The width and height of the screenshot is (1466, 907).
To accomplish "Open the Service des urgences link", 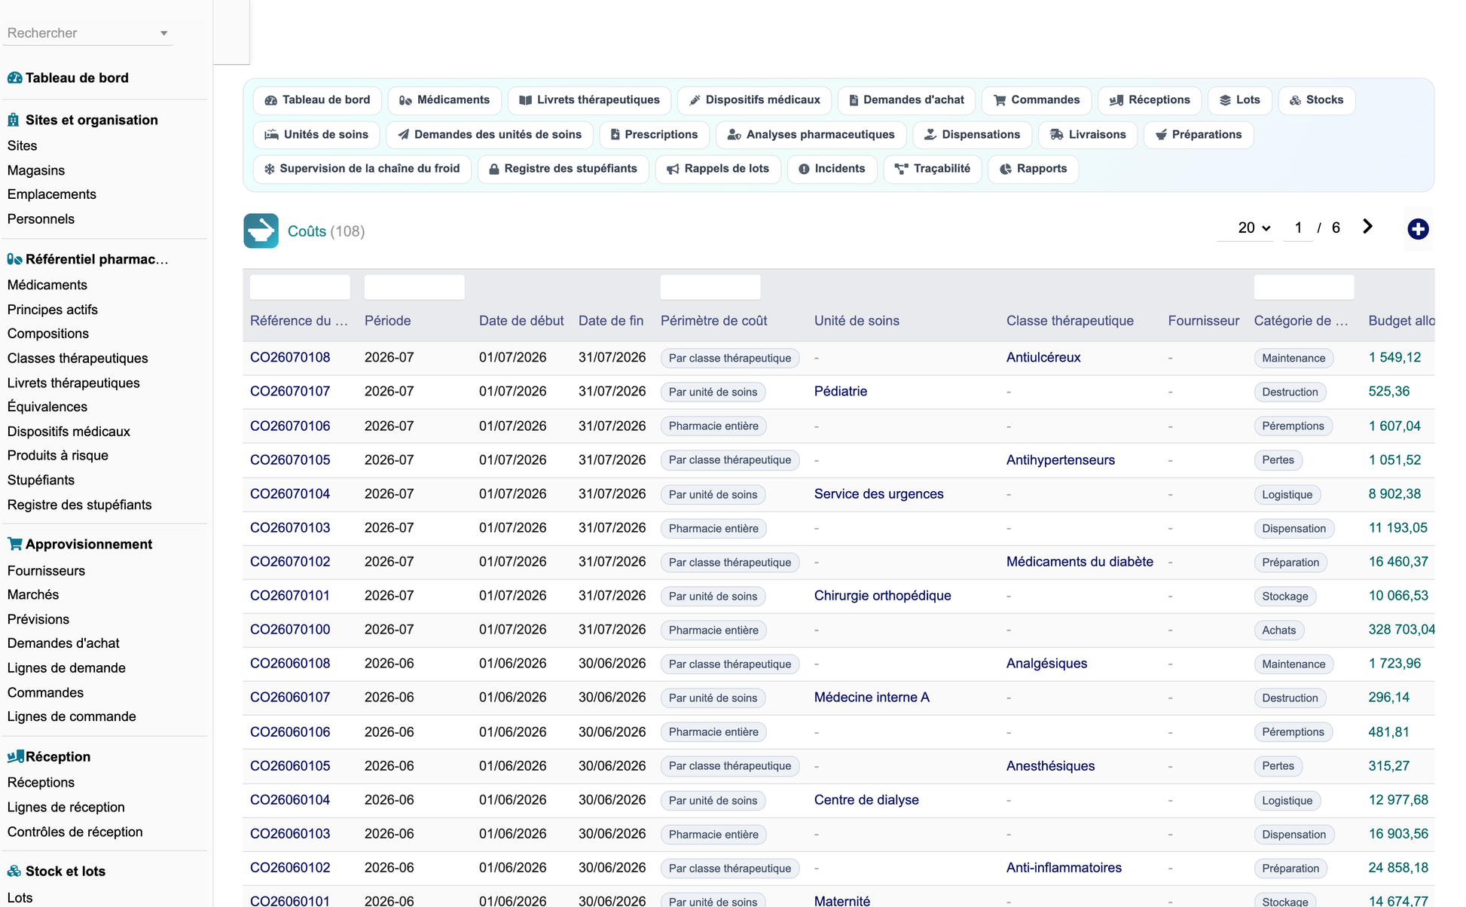I will pos(879,494).
